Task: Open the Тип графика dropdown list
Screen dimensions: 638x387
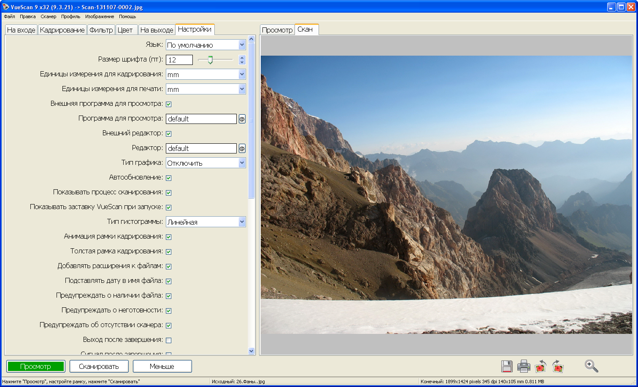Action: click(x=242, y=163)
